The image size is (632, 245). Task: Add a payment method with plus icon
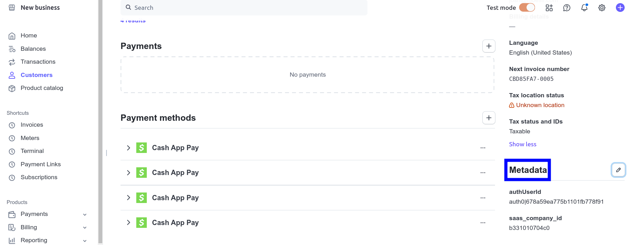click(489, 118)
